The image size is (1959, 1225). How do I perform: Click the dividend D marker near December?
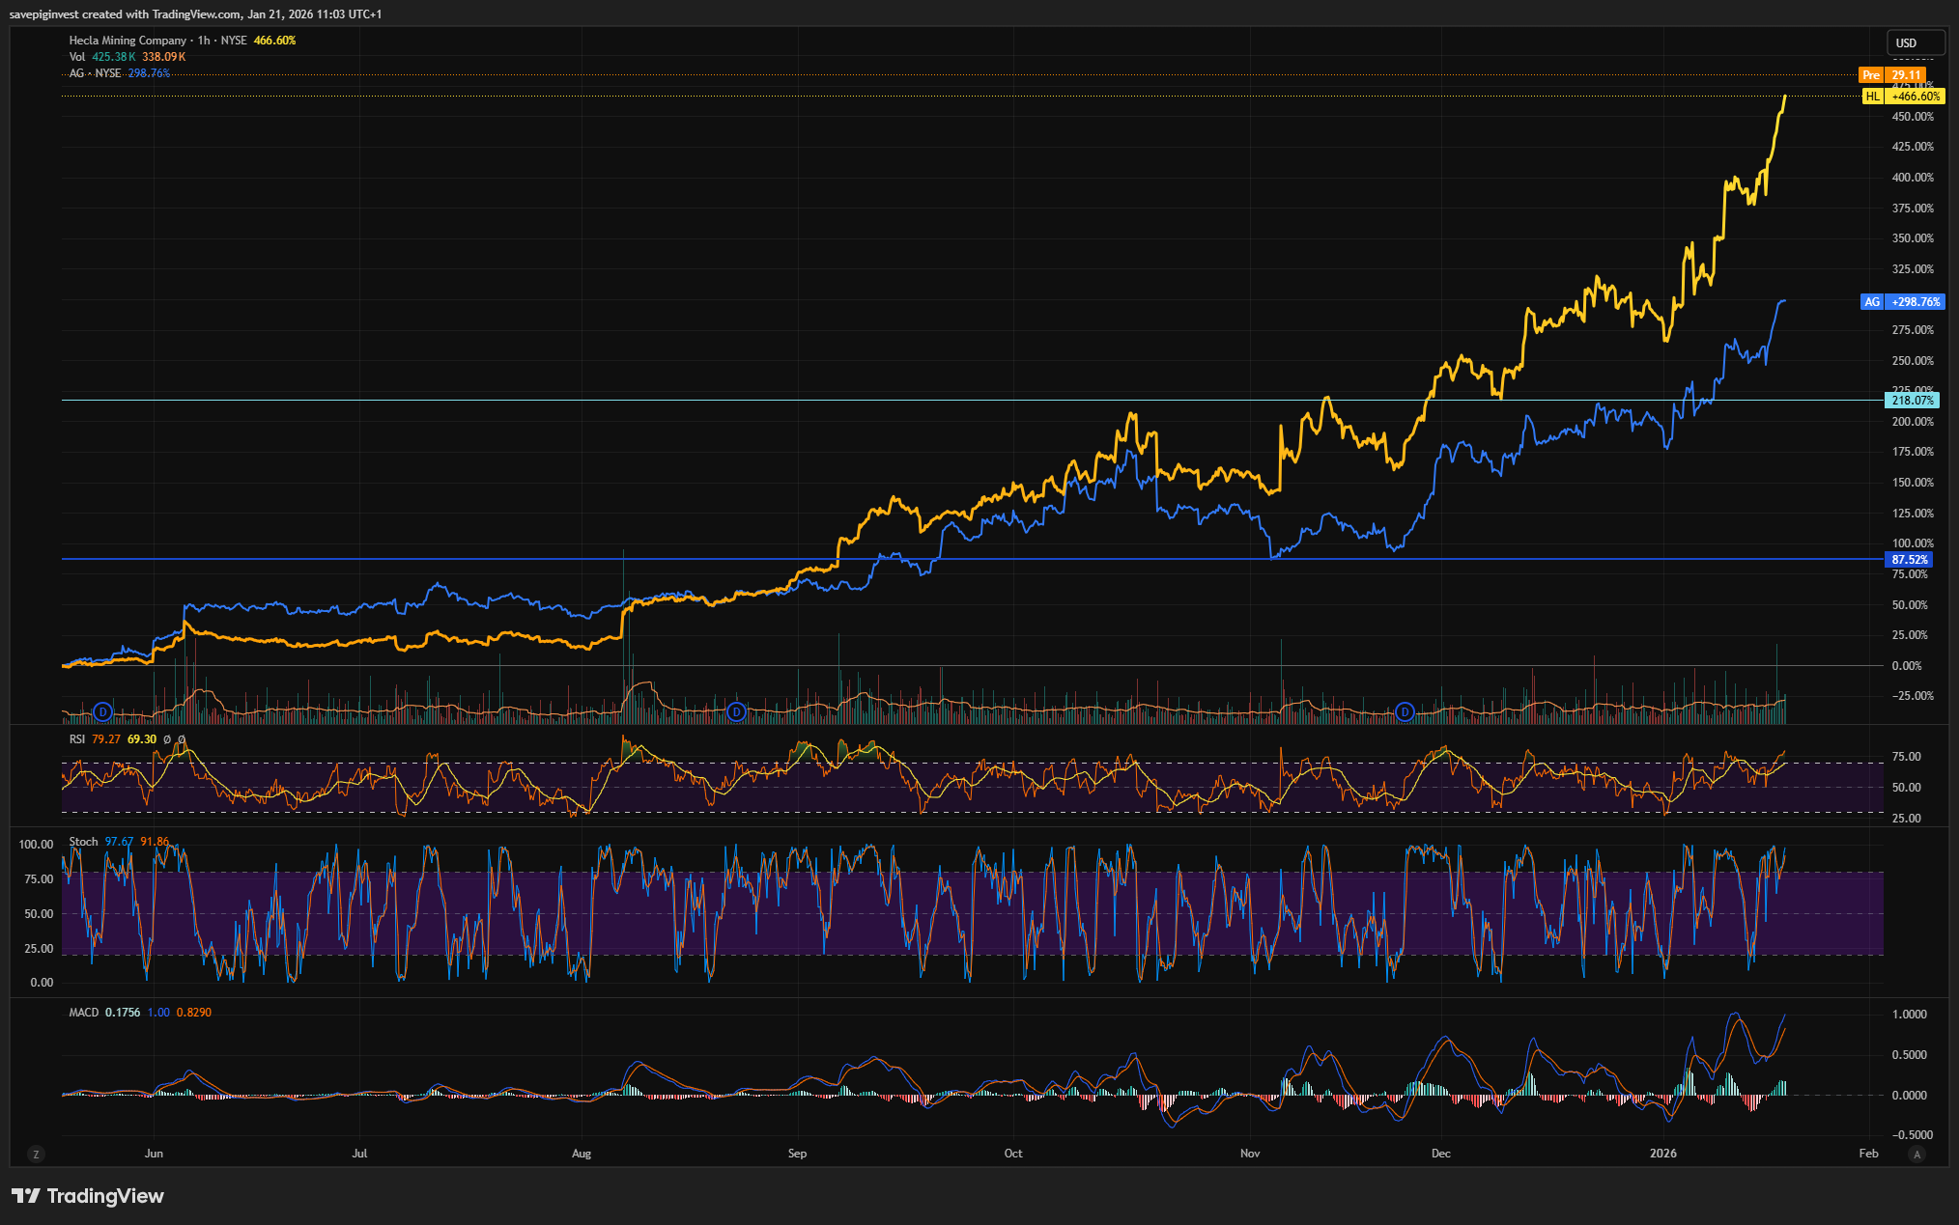coord(1405,712)
